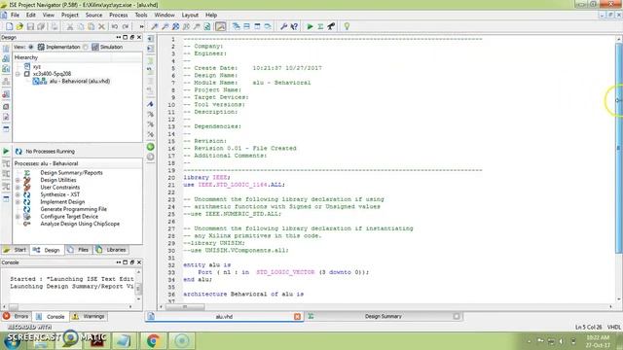
Task: Click the Print toolbar icon
Action: tap(55, 26)
